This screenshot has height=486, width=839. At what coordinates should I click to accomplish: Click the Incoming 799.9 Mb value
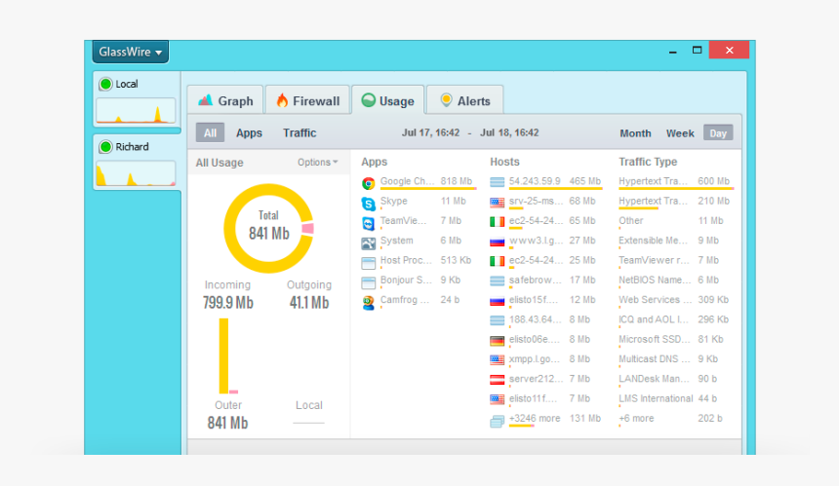228,303
